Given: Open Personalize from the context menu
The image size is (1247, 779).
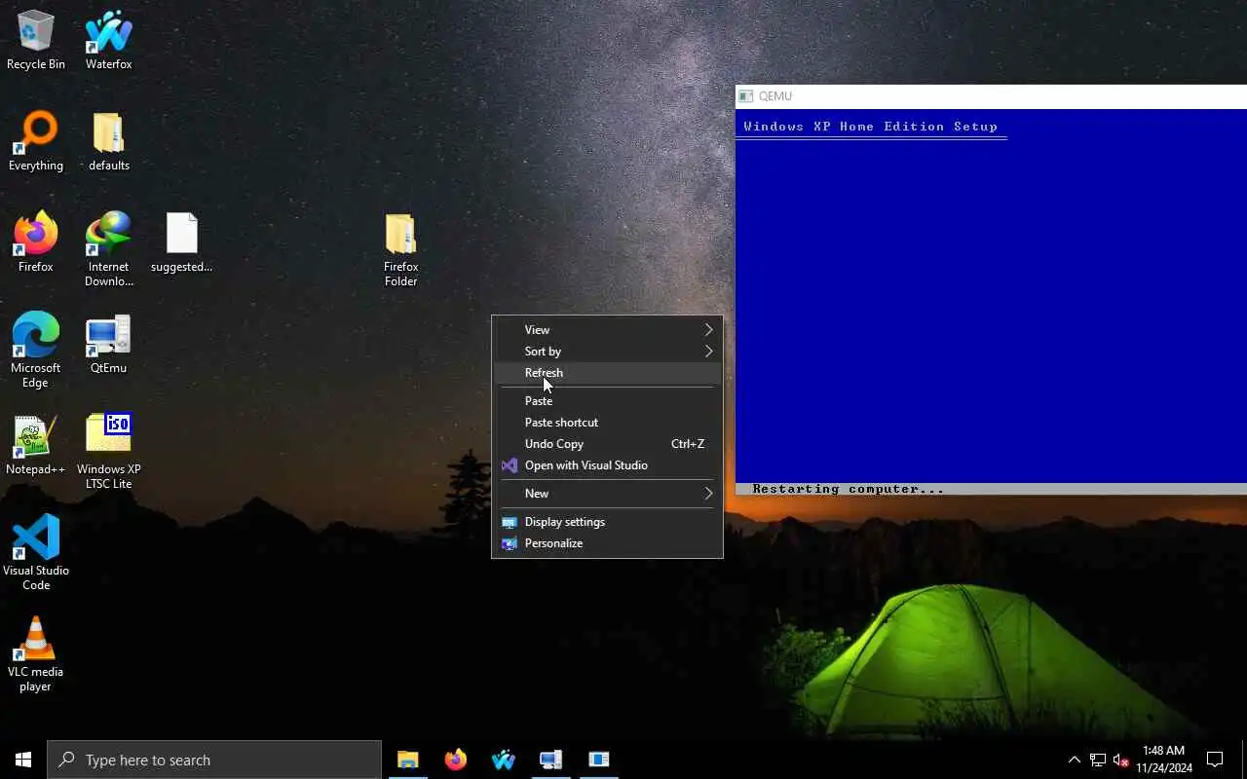Looking at the screenshot, I should [x=607, y=543].
